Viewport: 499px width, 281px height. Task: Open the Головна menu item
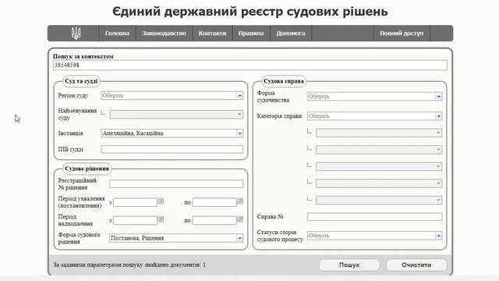pos(117,33)
